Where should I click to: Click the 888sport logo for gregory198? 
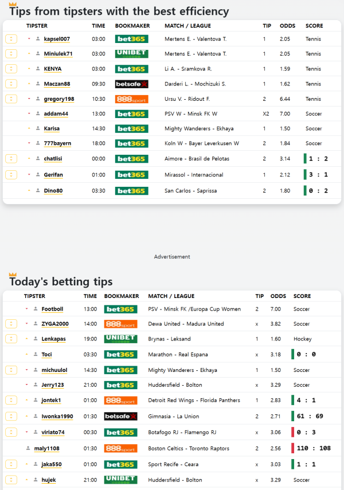[x=131, y=99]
